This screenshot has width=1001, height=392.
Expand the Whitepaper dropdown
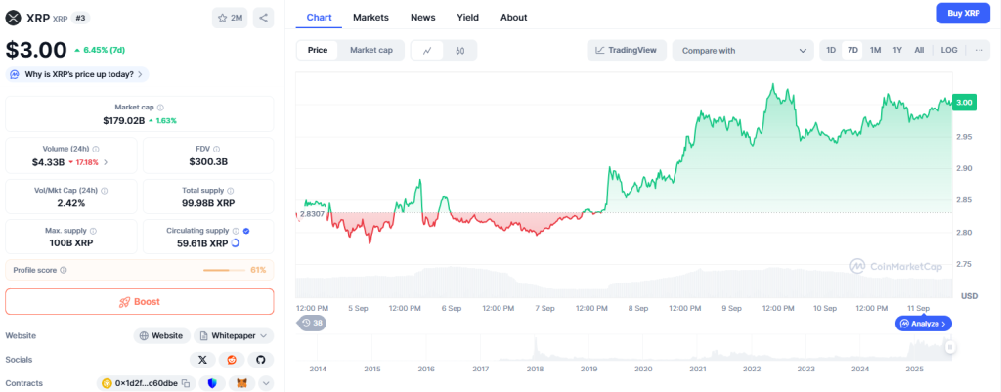tap(234, 336)
